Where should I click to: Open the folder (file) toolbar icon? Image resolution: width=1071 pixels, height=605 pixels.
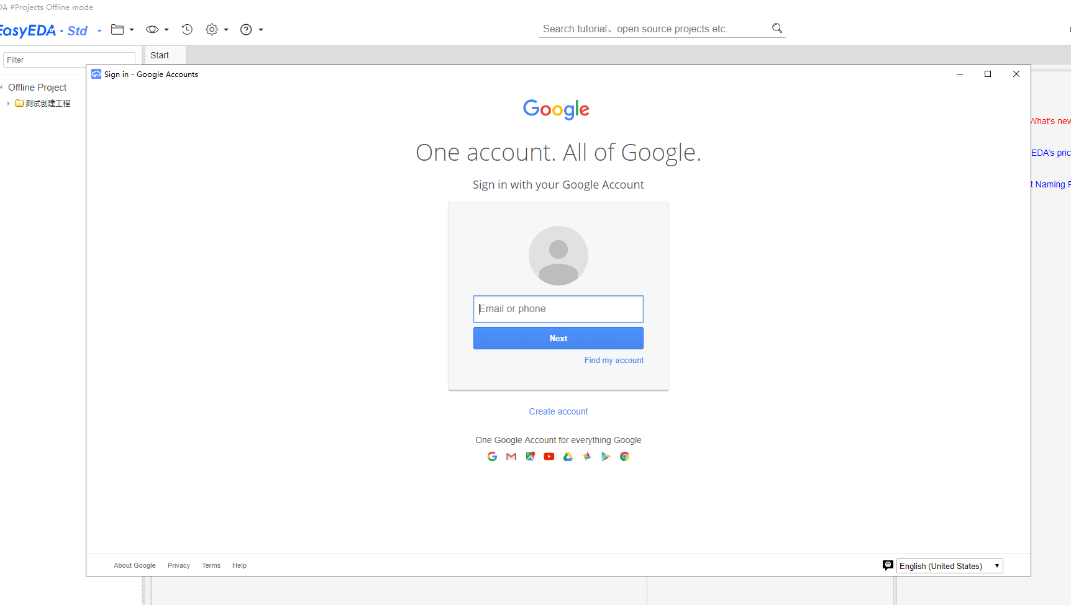pos(117,29)
